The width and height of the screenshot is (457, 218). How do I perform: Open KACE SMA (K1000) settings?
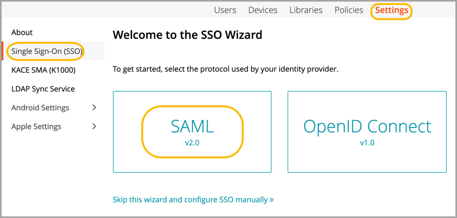[x=43, y=70]
